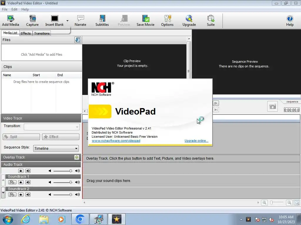Click the Save Movie icon
This screenshot has width=301, height=225.
(x=146, y=21)
